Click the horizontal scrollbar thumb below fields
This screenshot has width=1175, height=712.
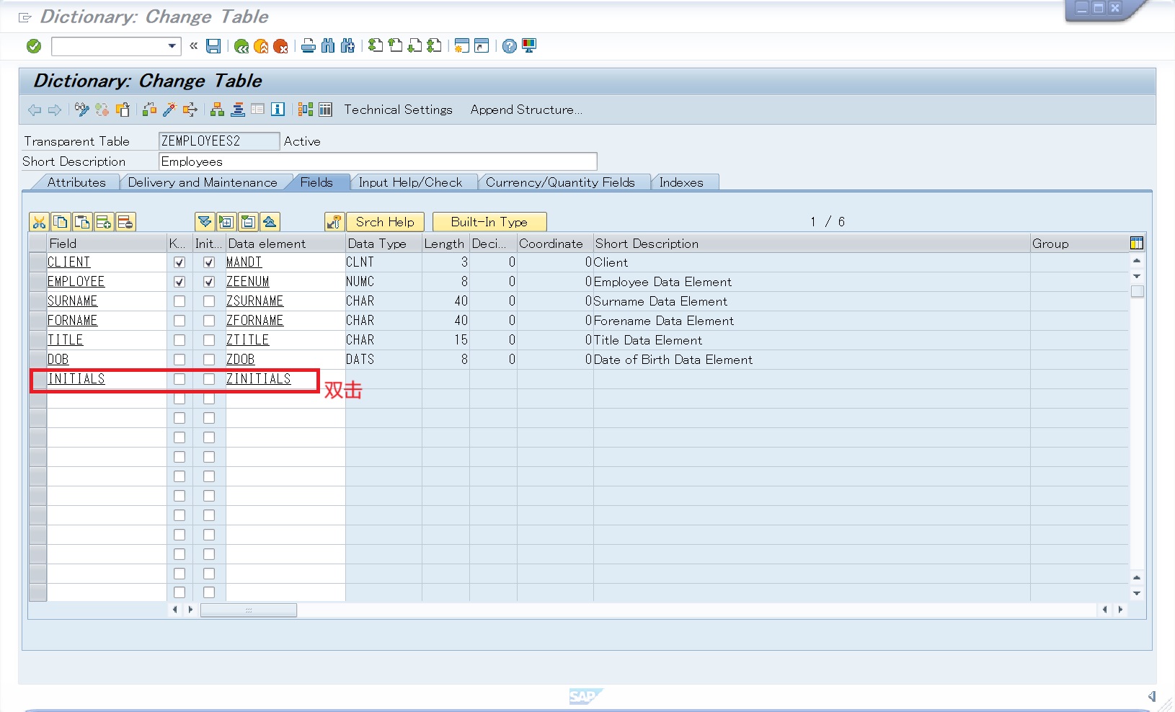(249, 610)
